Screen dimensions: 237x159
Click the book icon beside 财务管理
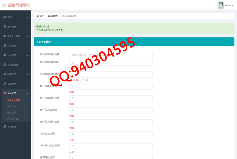[x=4, y=46]
